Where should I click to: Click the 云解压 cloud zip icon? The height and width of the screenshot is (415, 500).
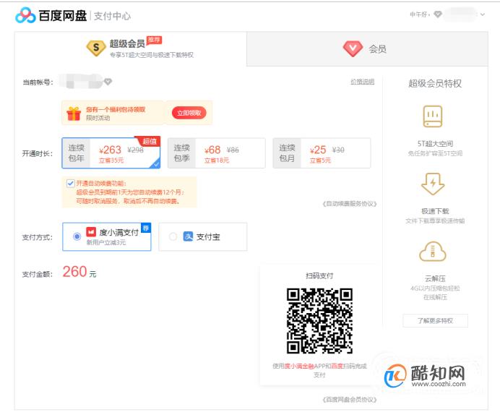pos(433,252)
